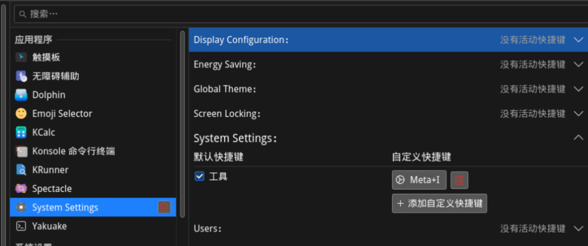Expand the Energy Saving row chevron

click(579, 64)
